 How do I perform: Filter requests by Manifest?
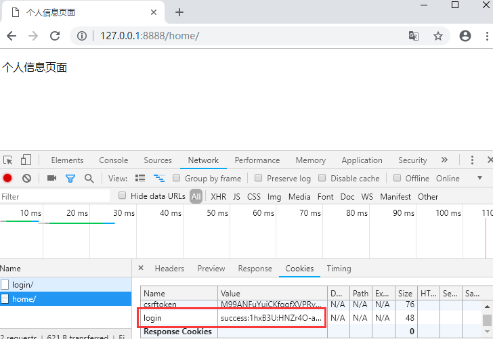(x=395, y=197)
